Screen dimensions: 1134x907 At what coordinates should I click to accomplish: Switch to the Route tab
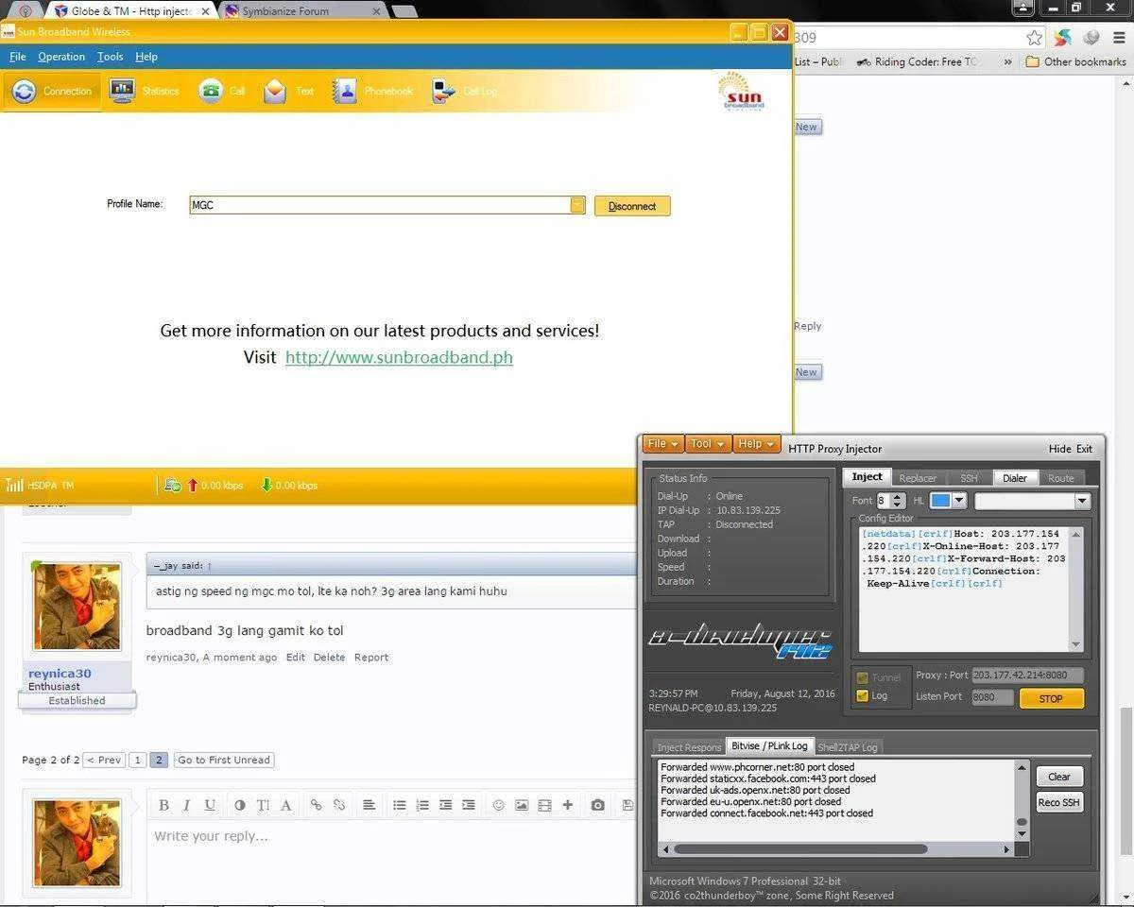pos(1061,478)
